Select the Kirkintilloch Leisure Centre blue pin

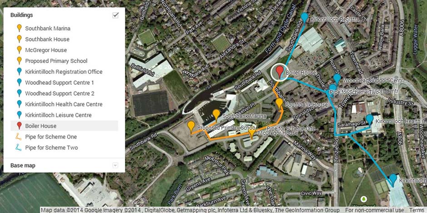(393, 179)
